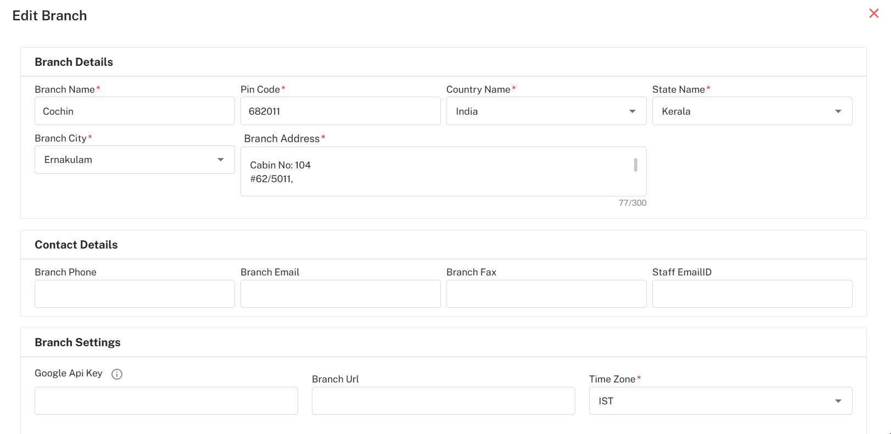Image resolution: width=891 pixels, height=434 pixels.
Task: Focus the Pin Code field
Action: (340, 111)
